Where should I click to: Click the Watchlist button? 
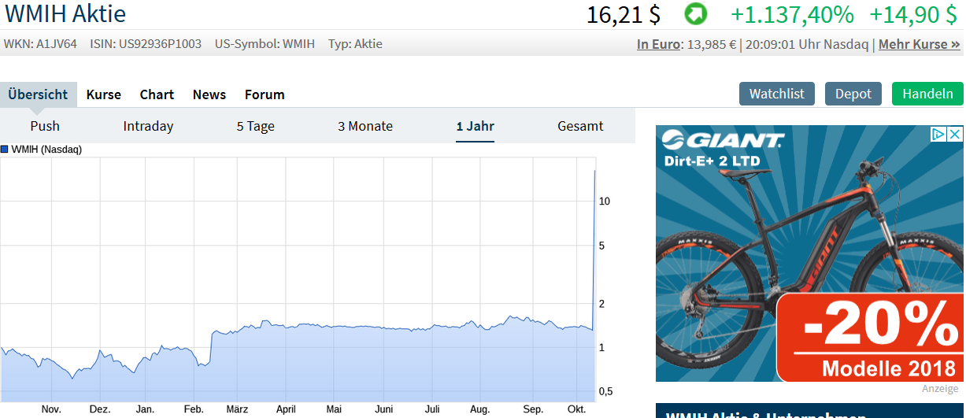coord(777,94)
